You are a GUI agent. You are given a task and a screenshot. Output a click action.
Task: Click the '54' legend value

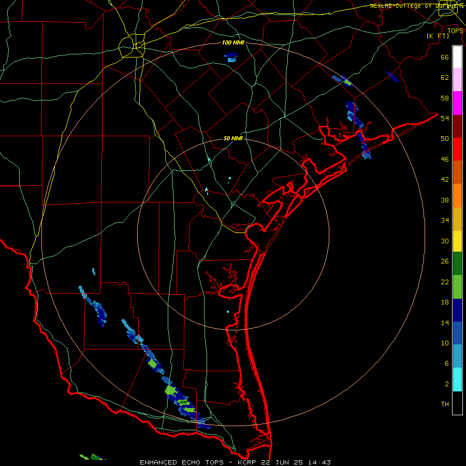445,118
